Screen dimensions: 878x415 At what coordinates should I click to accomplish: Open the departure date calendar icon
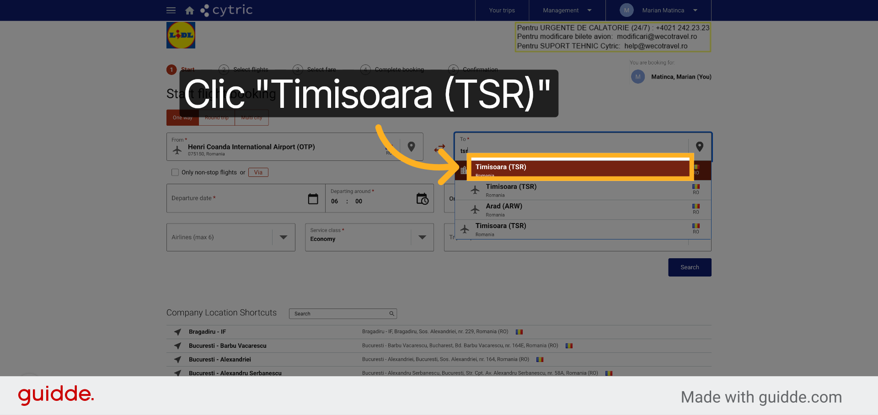pyautogui.click(x=313, y=198)
